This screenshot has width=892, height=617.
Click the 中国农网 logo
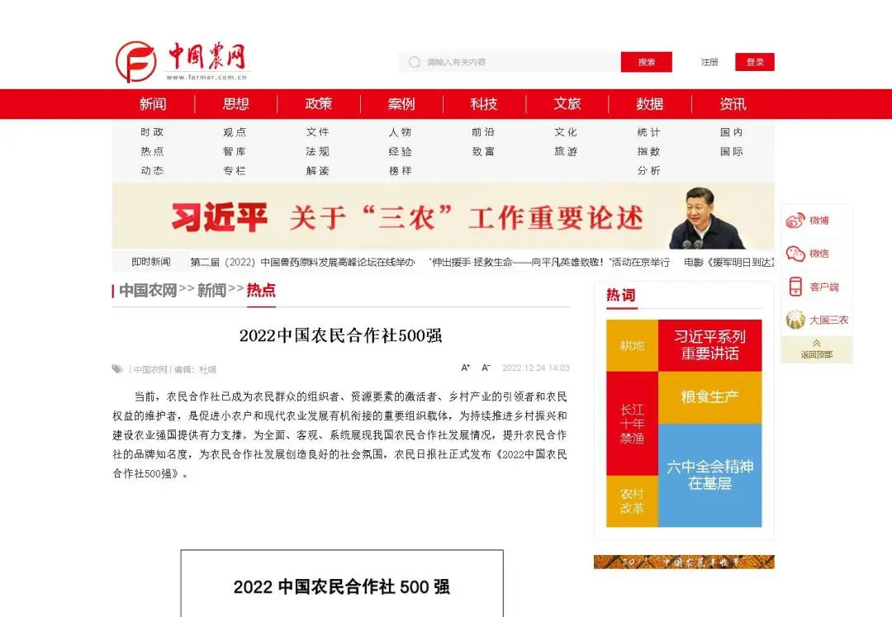pos(182,61)
